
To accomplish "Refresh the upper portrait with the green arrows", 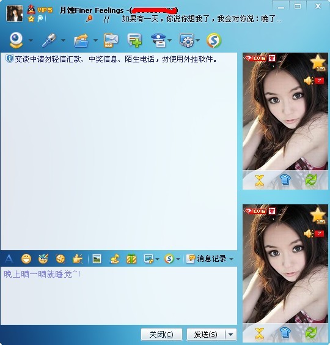I will coord(311,180).
